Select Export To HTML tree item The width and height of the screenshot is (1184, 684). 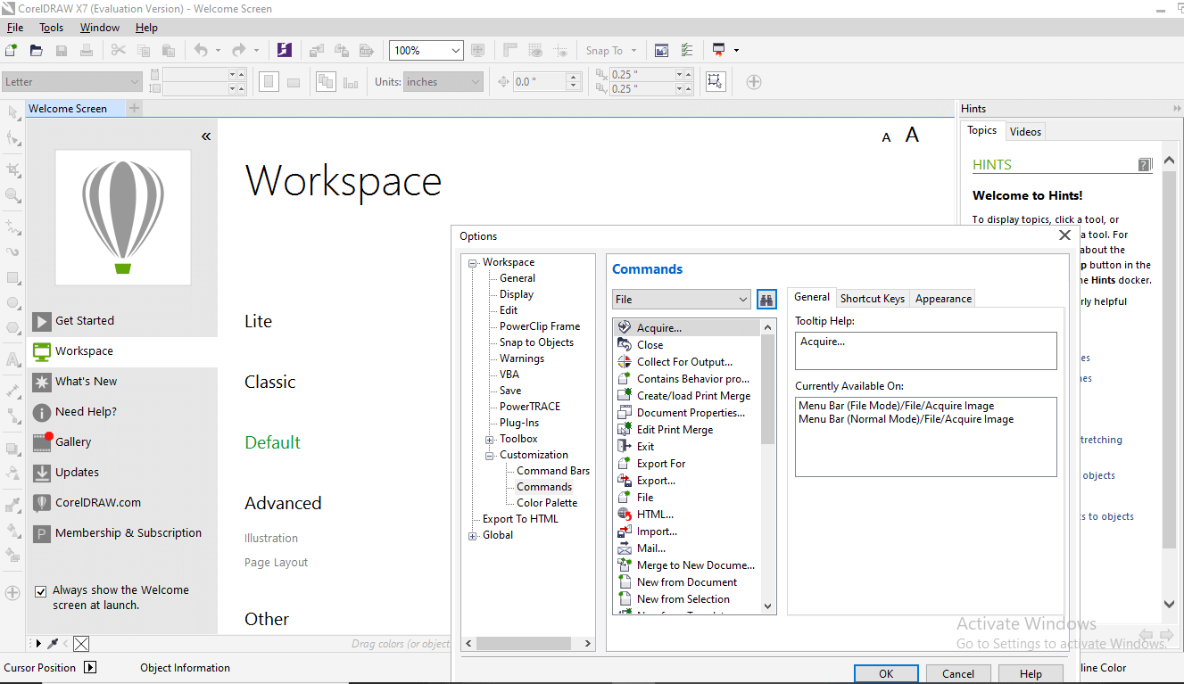point(520,519)
